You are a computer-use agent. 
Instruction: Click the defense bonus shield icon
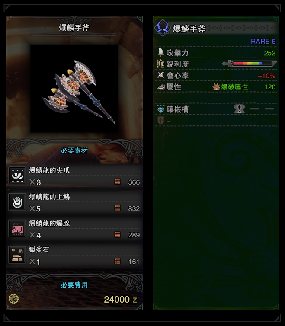161,120
